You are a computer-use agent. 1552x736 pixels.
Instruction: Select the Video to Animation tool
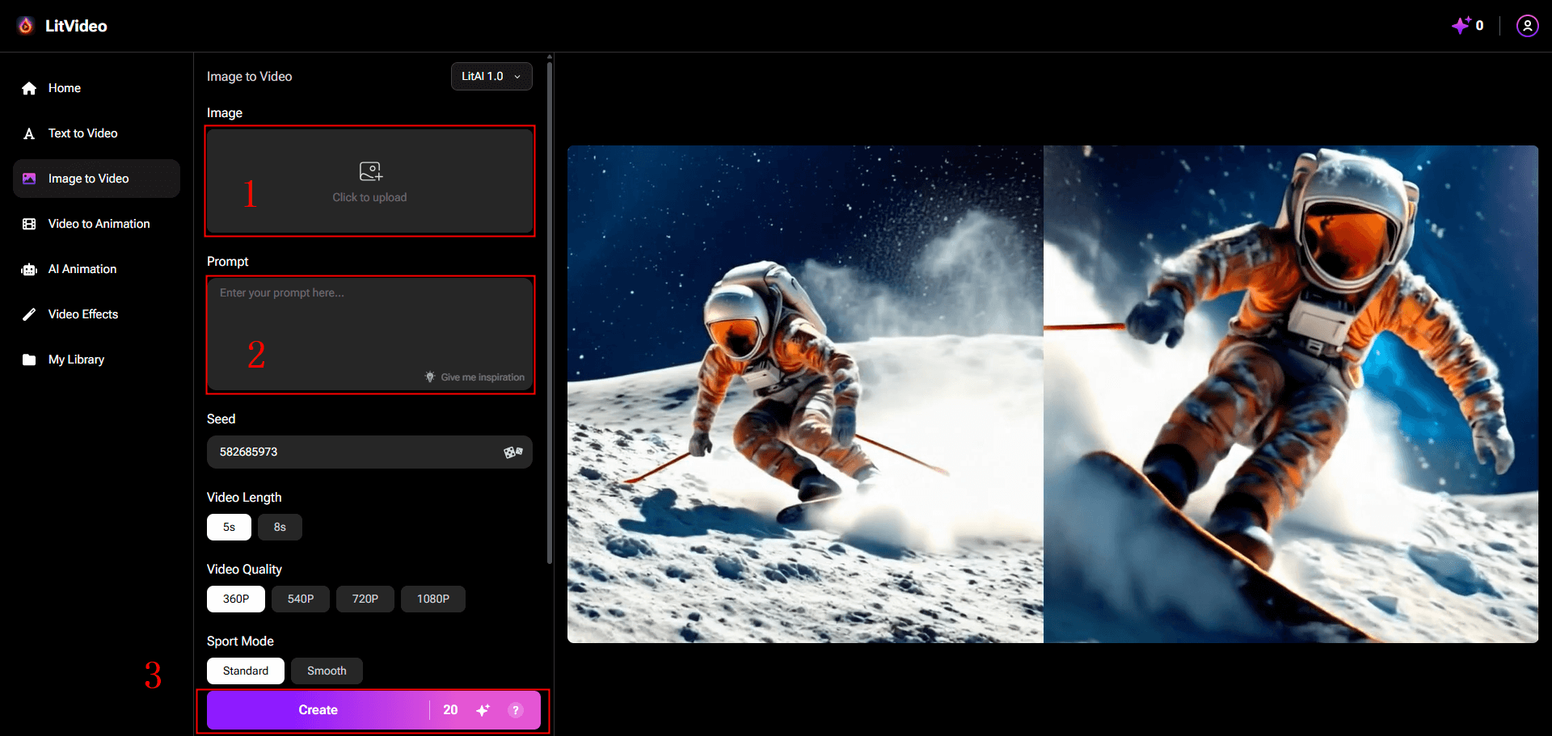[98, 223]
